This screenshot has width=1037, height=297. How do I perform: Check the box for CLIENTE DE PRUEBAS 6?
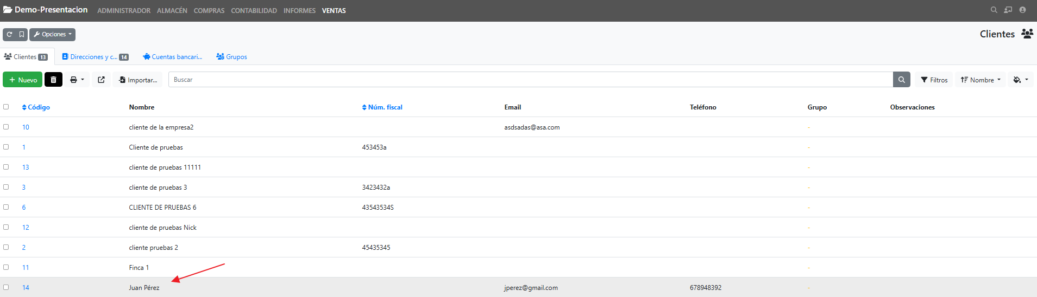click(x=6, y=207)
